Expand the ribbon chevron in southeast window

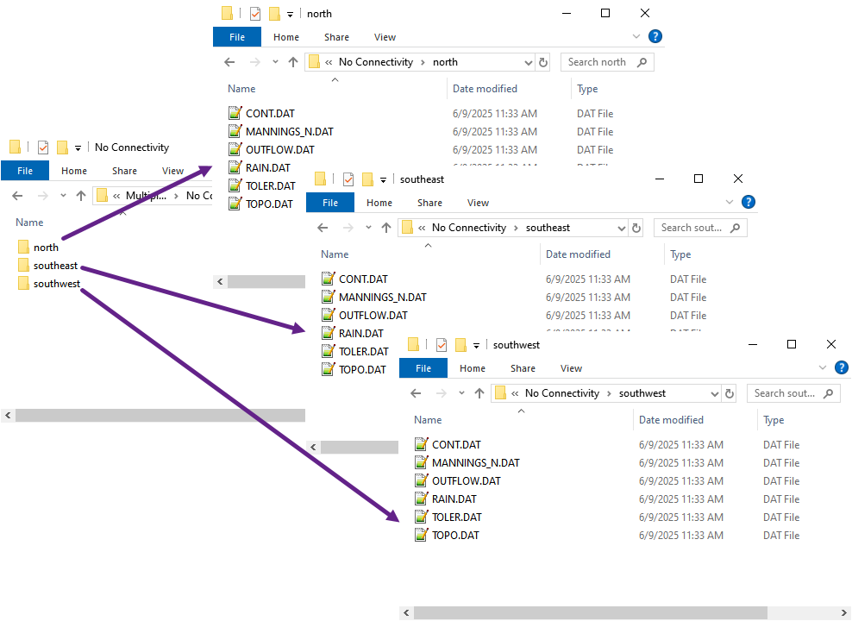click(x=730, y=203)
